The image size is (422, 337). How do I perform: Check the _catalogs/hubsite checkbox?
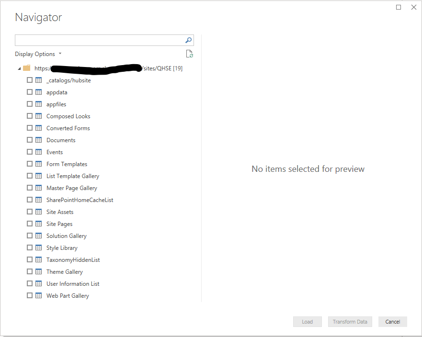tap(30, 80)
